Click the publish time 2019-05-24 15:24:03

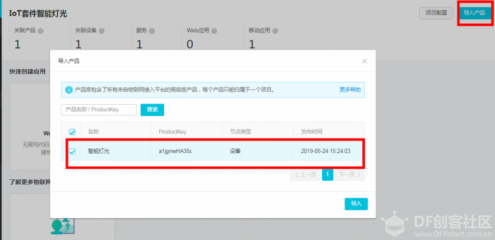point(326,151)
